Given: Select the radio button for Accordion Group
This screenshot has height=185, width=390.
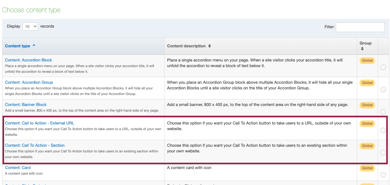Looking at the screenshot, I should click(x=383, y=89).
